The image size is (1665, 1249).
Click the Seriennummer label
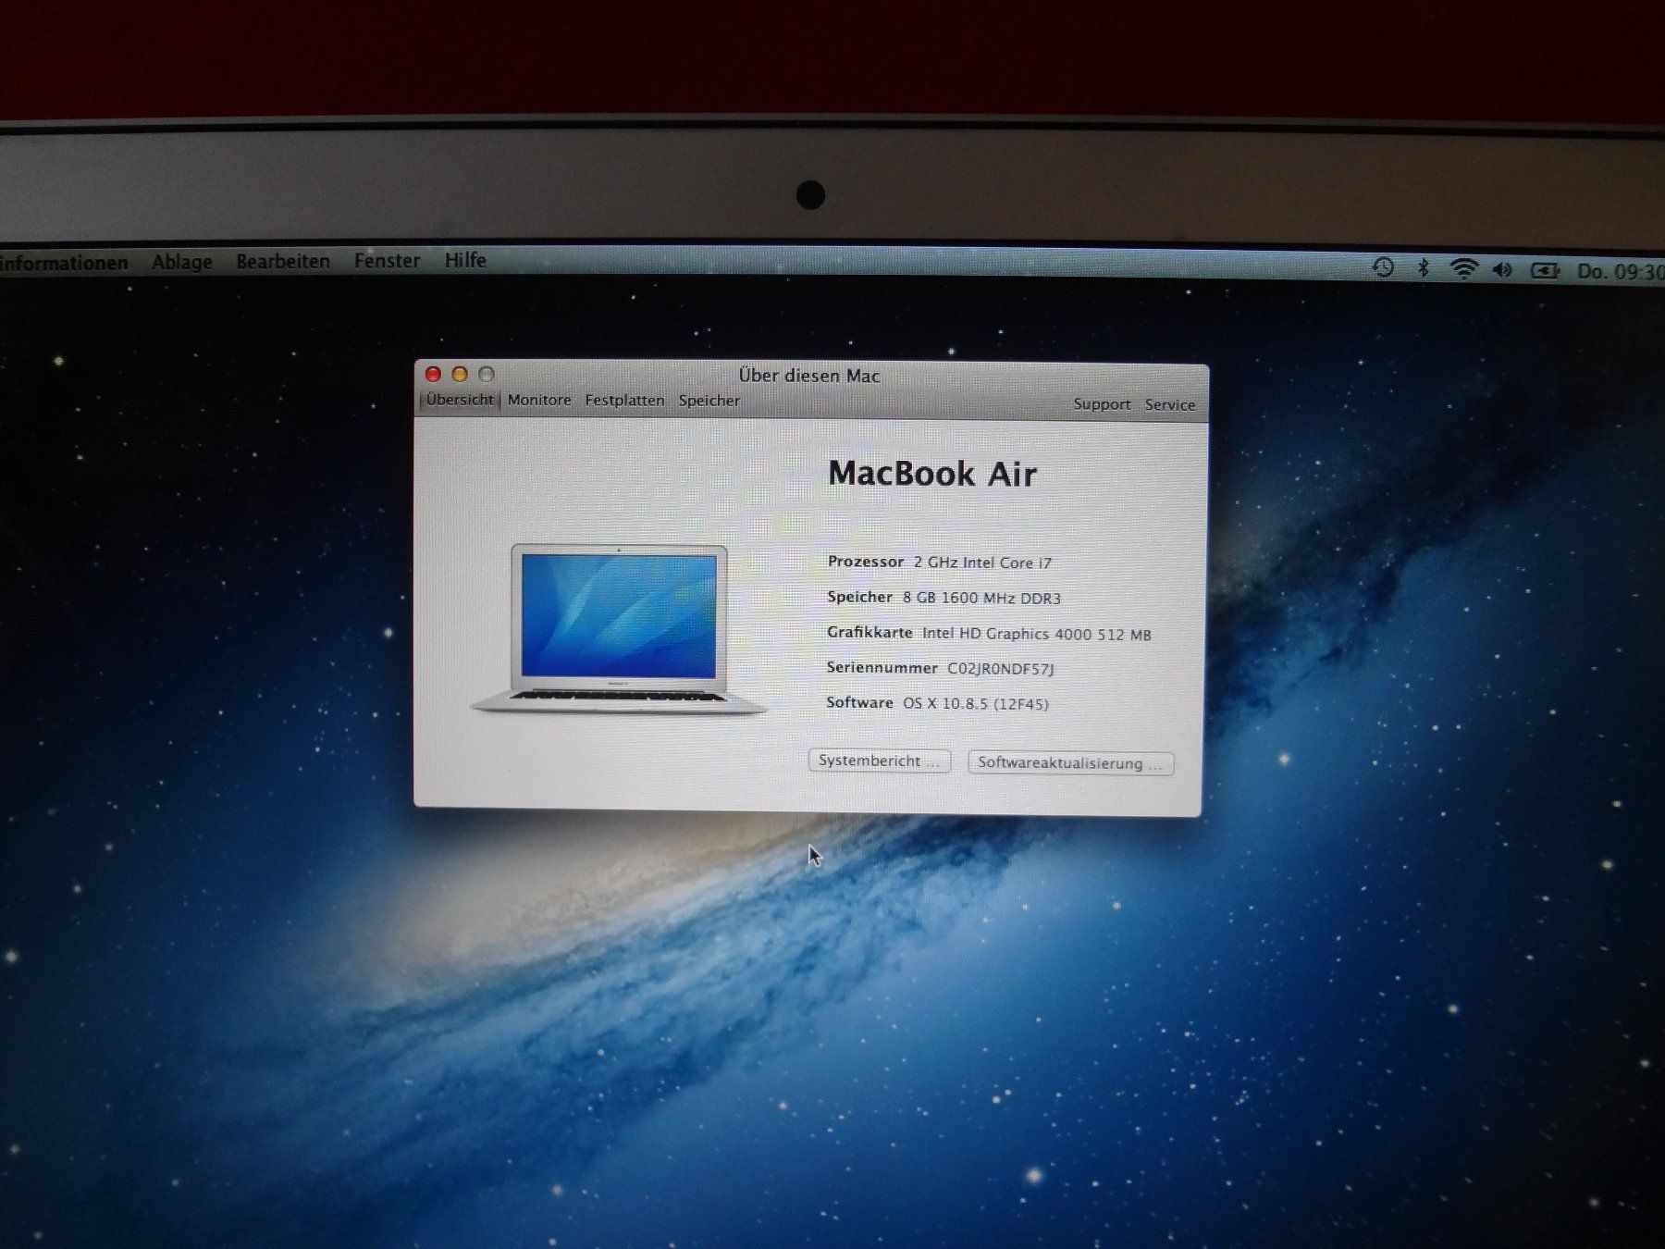(x=882, y=667)
